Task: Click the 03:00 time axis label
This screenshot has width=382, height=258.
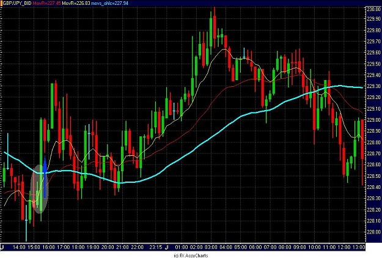Action: click(x=211, y=247)
